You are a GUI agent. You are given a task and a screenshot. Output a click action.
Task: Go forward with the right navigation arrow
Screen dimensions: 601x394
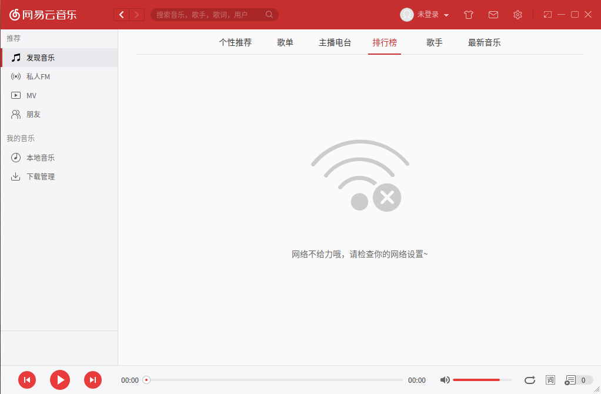pyautogui.click(x=136, y=14)
